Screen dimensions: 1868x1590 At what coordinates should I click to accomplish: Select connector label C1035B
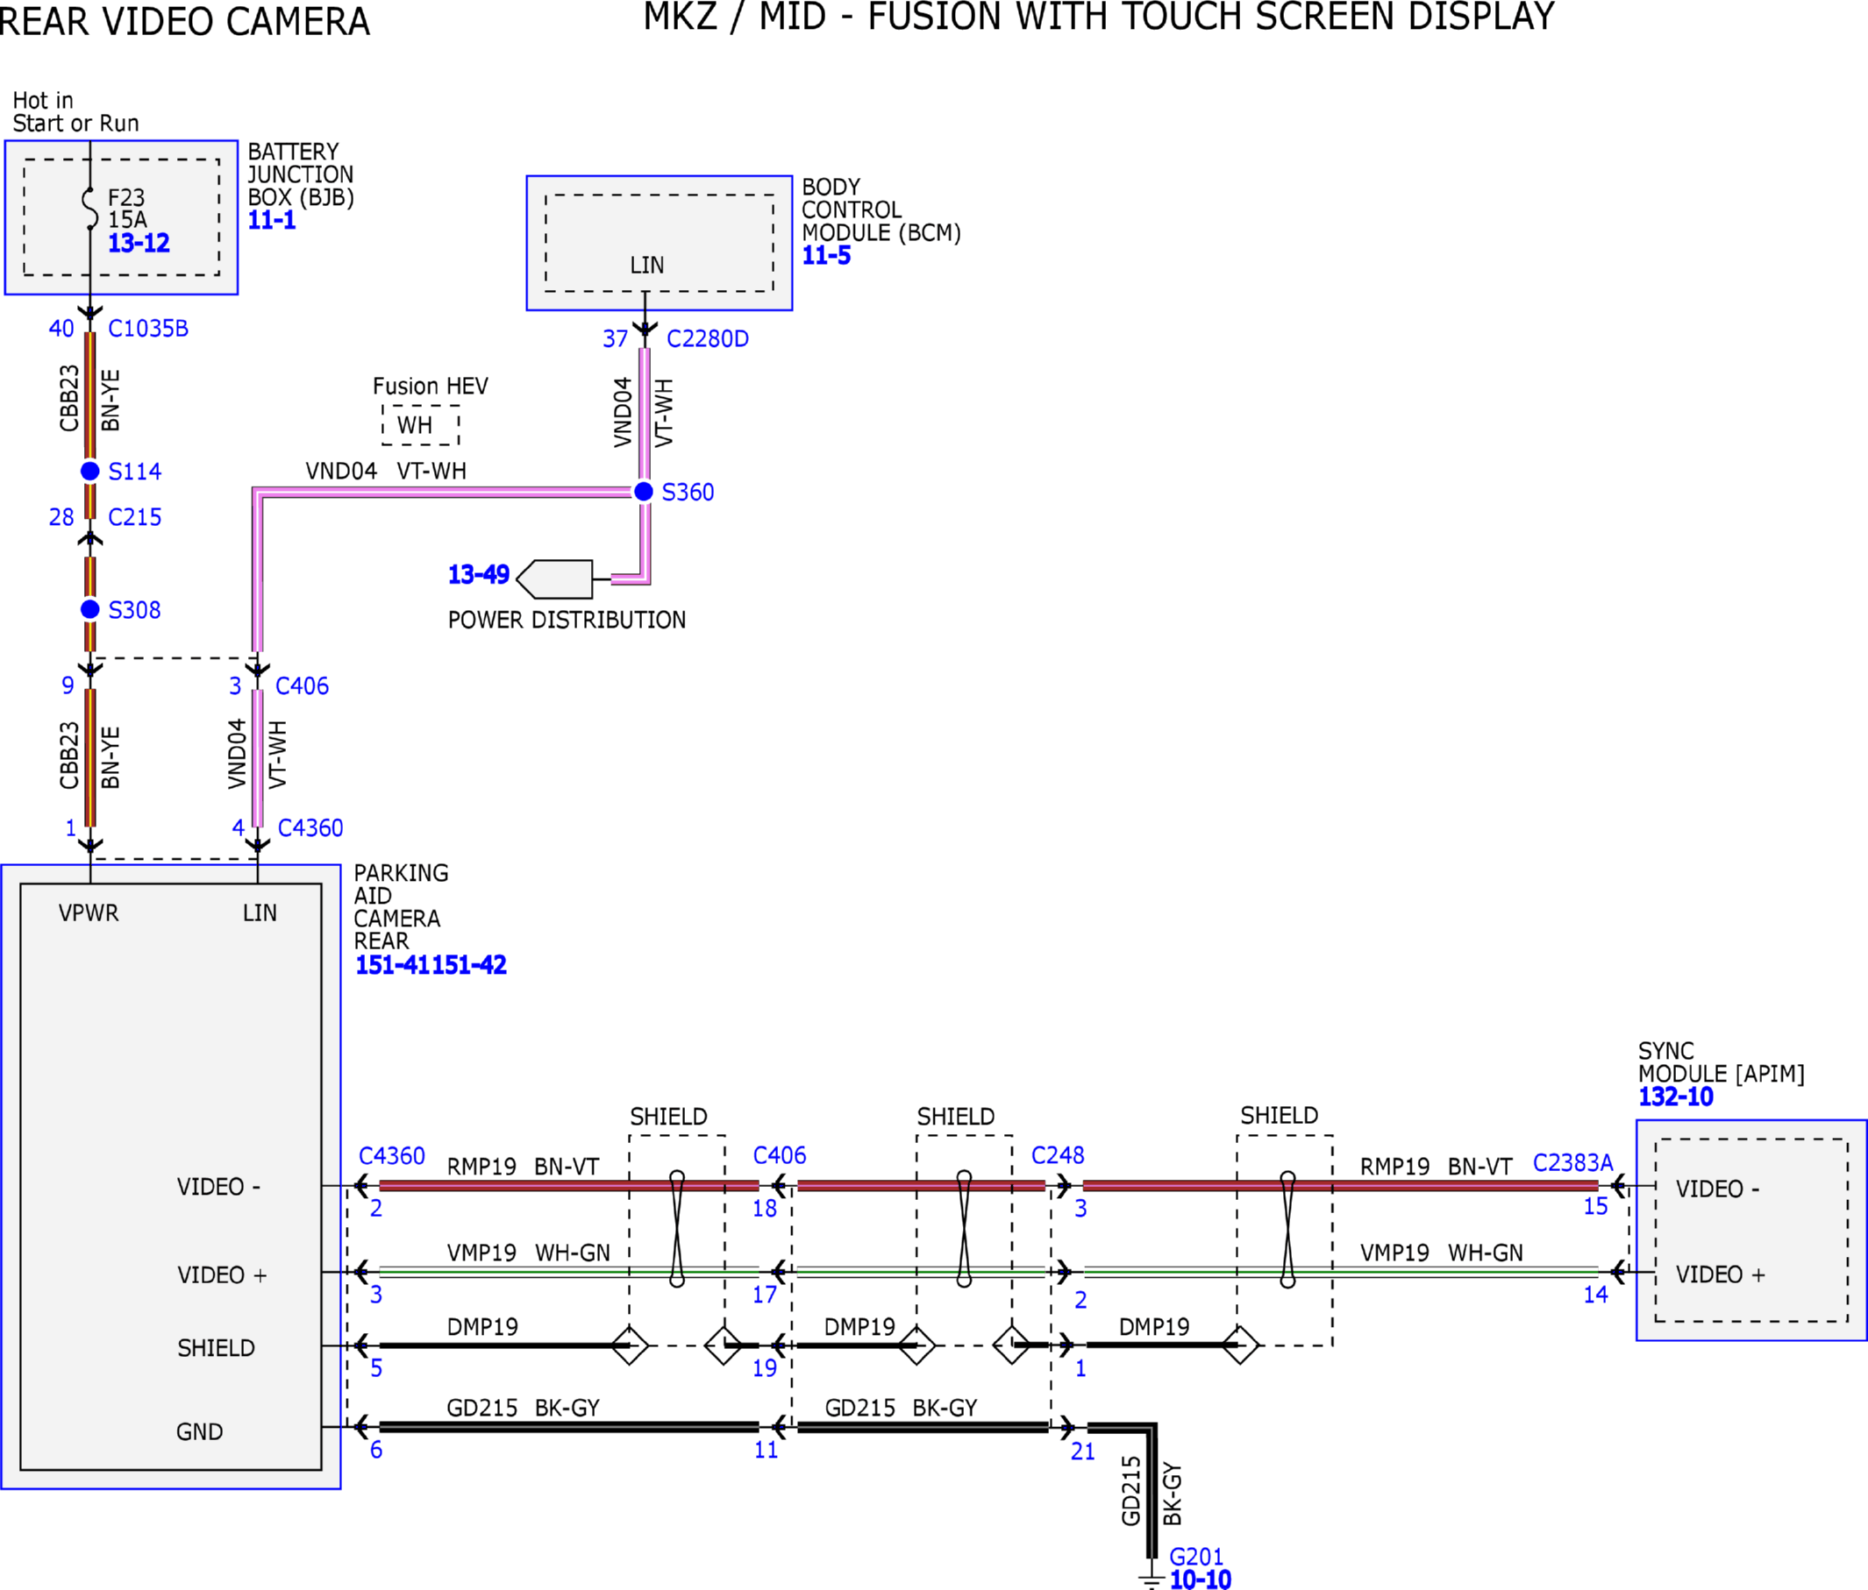(x=148, y=329)
